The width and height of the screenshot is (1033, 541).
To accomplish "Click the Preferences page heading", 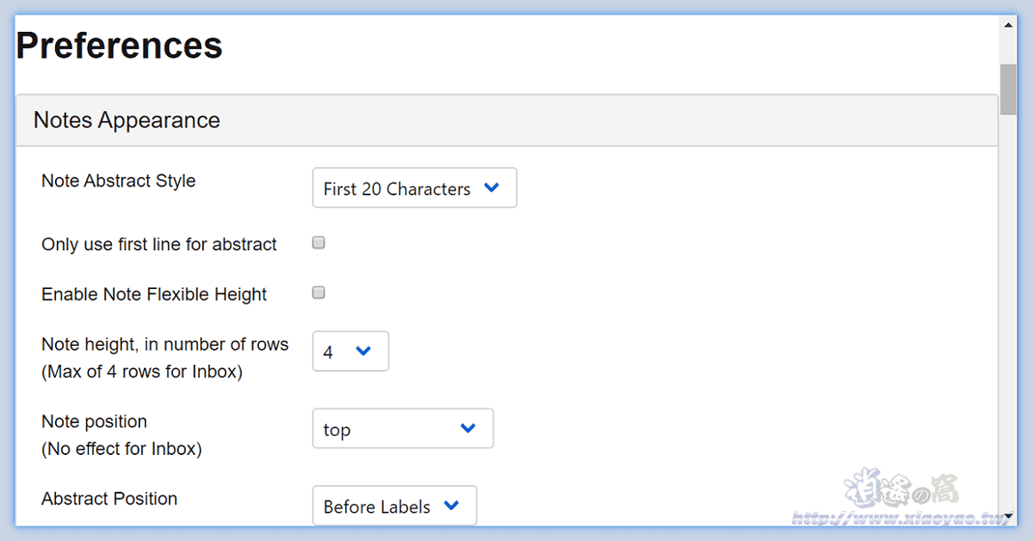I will point(120,46).
